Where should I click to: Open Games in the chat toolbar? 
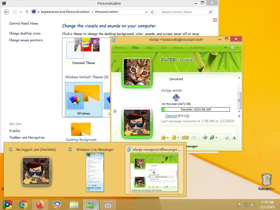(x=178, y=48)
